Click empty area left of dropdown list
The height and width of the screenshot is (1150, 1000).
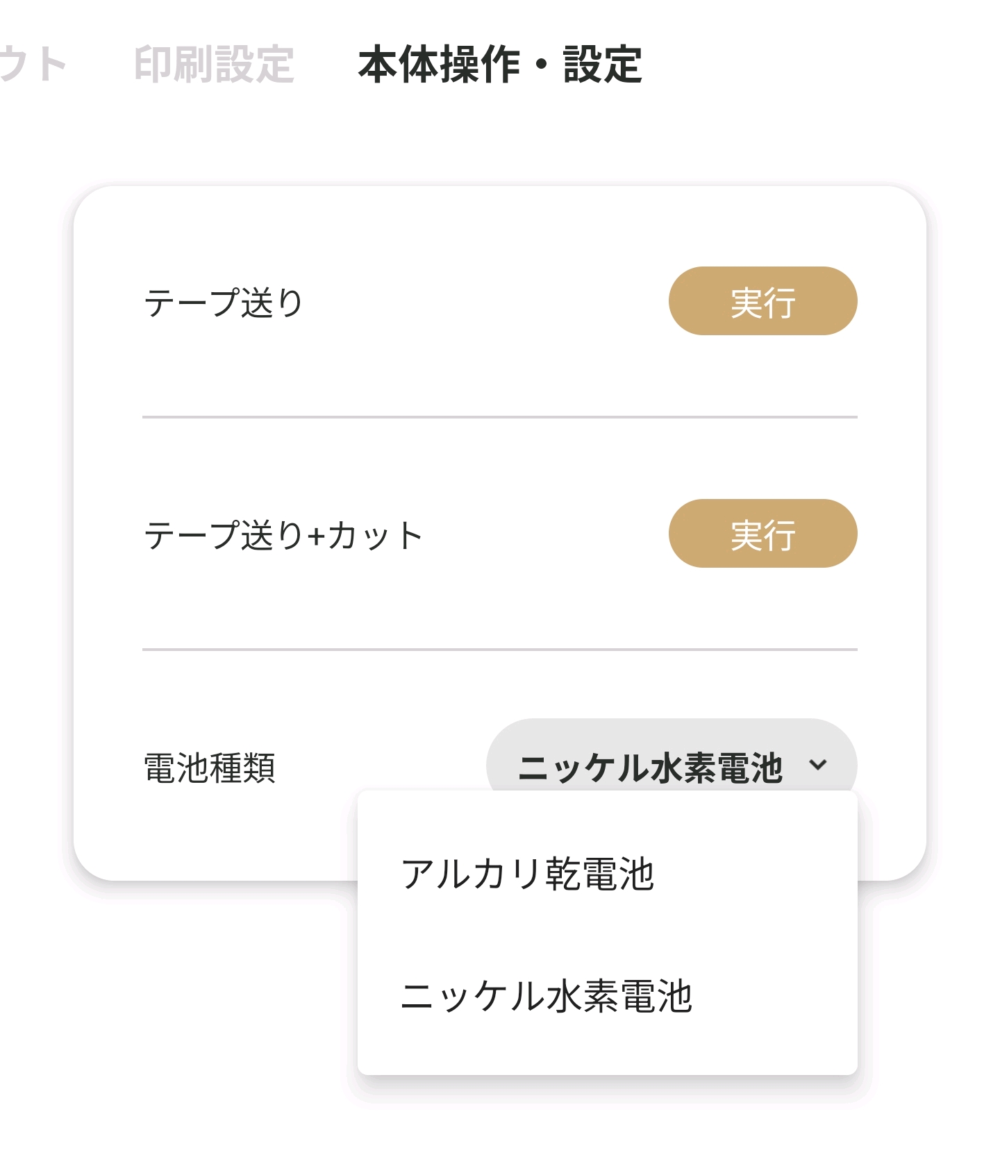point(208,986)
